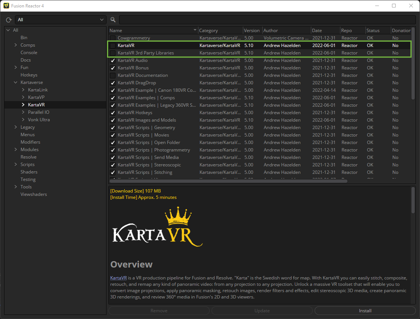Image resolution: width=420 pixels, height=319 pixels.
Task: Tick the KartaVR package checkbox
Action: tap(113, 46)
